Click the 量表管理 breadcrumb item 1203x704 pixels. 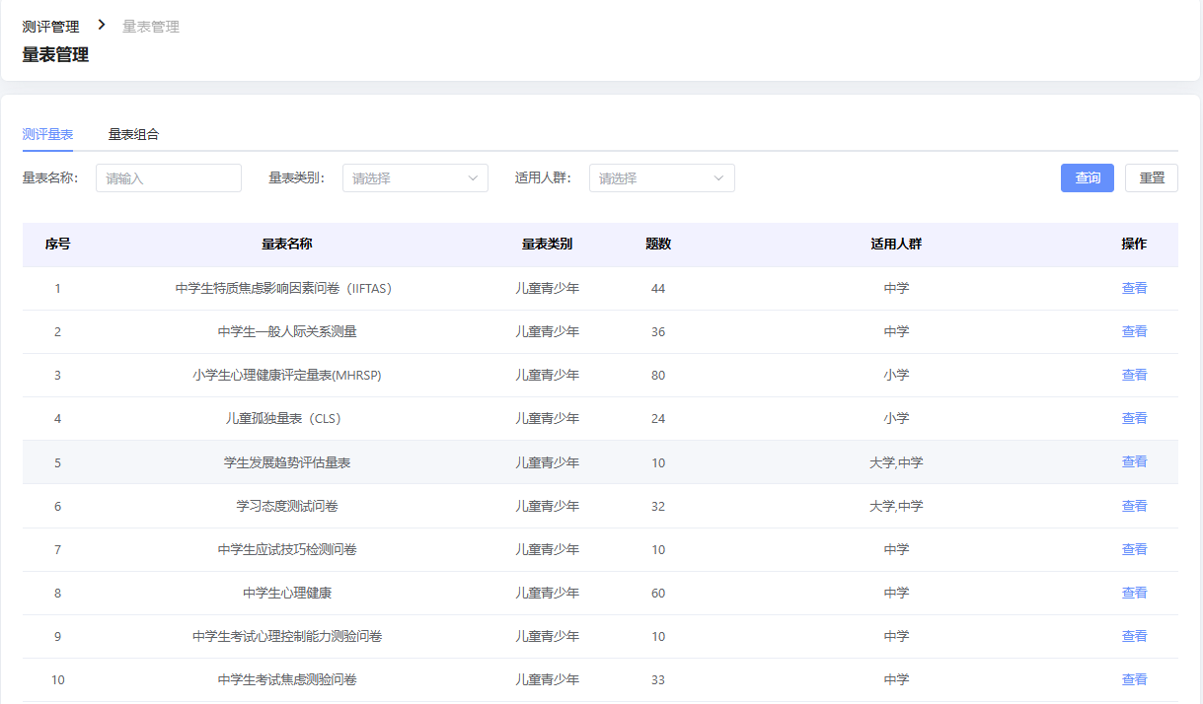coord(151,27)
